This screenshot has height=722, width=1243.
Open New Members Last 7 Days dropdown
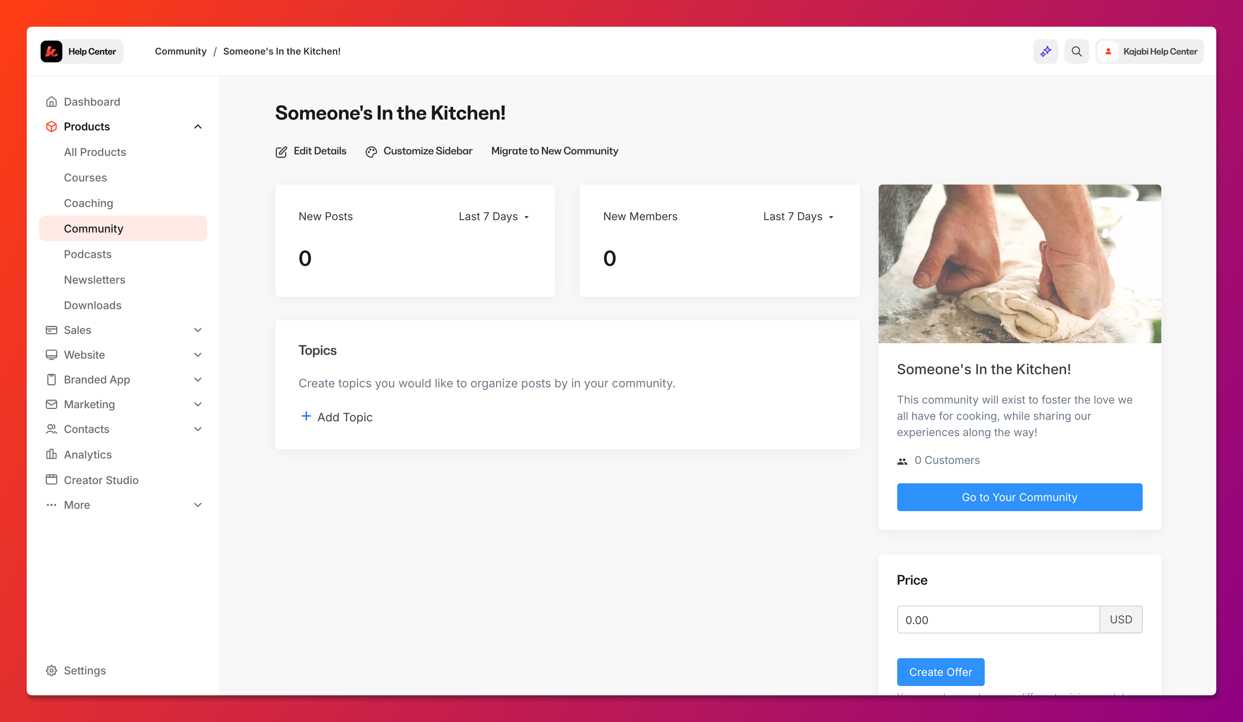pyautogui.click(x=798, y=216)
